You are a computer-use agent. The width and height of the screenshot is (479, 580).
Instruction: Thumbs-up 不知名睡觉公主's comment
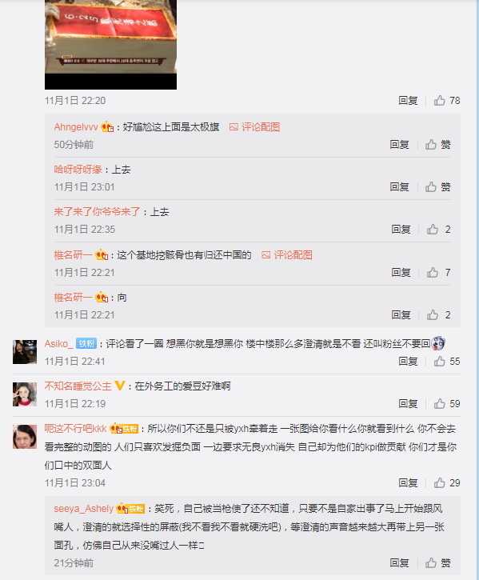point(447,403)
